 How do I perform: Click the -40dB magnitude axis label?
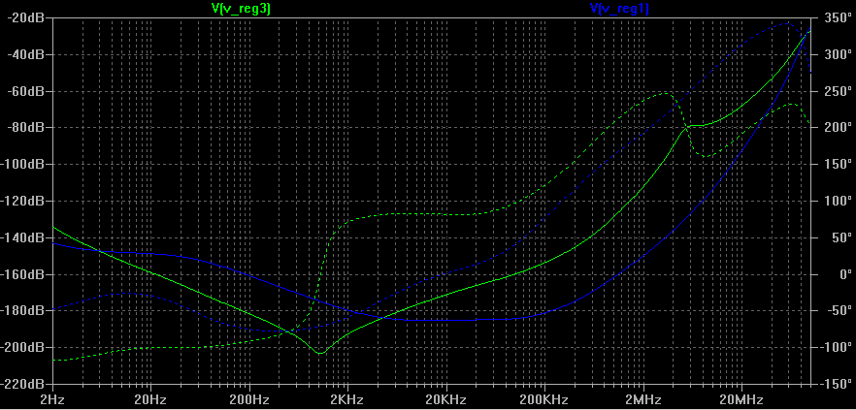(25, 54)
